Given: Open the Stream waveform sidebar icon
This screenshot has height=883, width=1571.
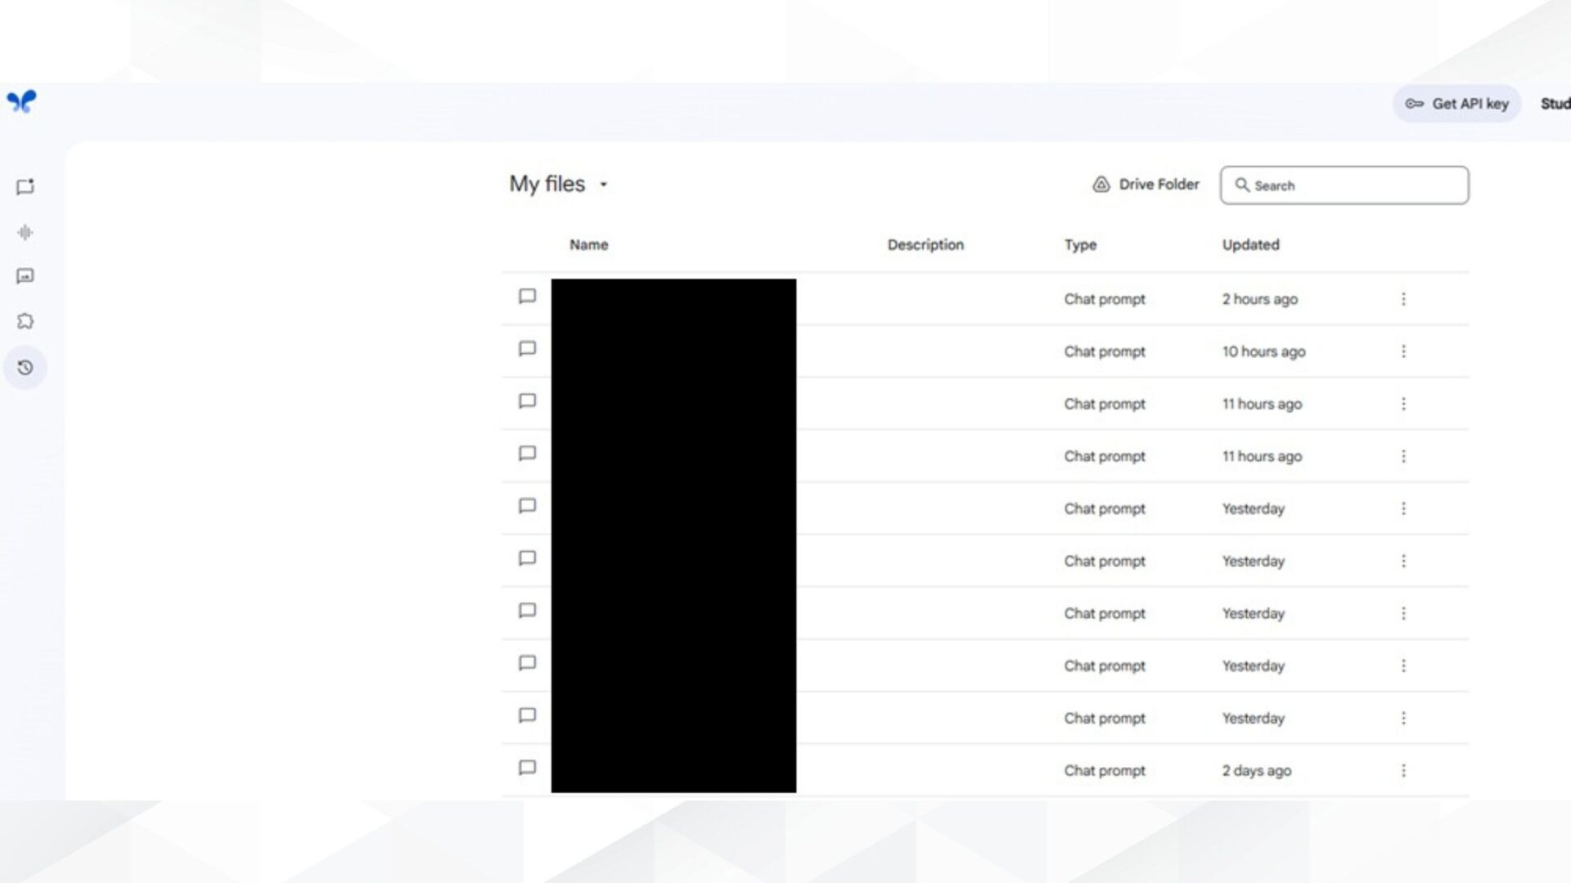Looking at the screenshot, I should [25, 233].
